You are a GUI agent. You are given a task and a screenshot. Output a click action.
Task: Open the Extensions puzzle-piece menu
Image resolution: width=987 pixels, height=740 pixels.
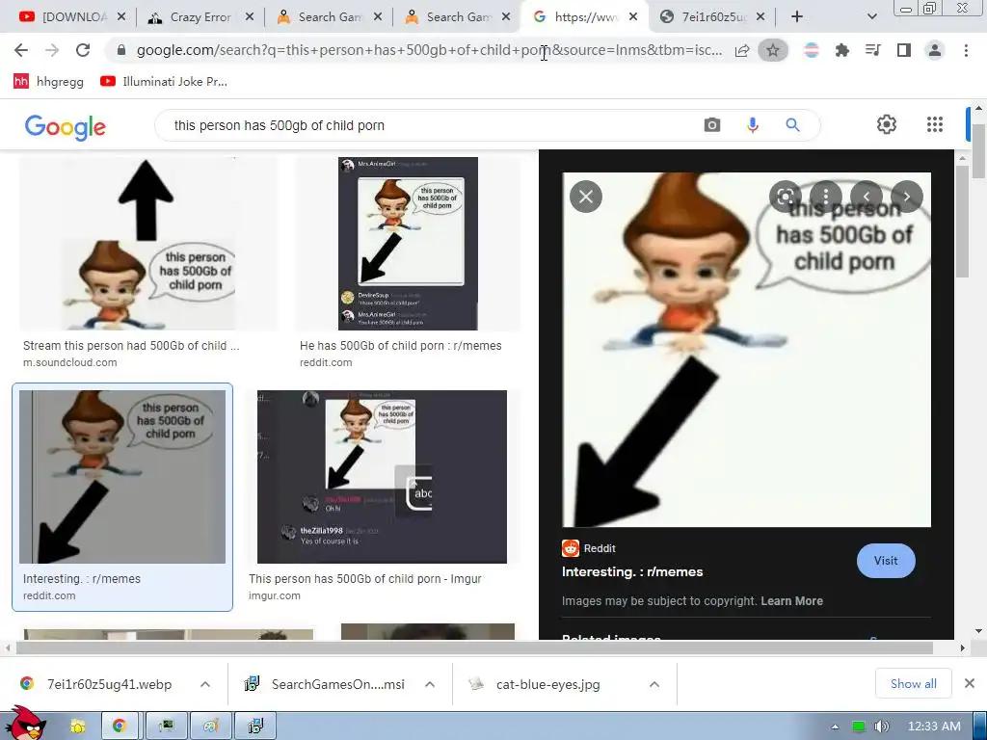pos(841,50)
